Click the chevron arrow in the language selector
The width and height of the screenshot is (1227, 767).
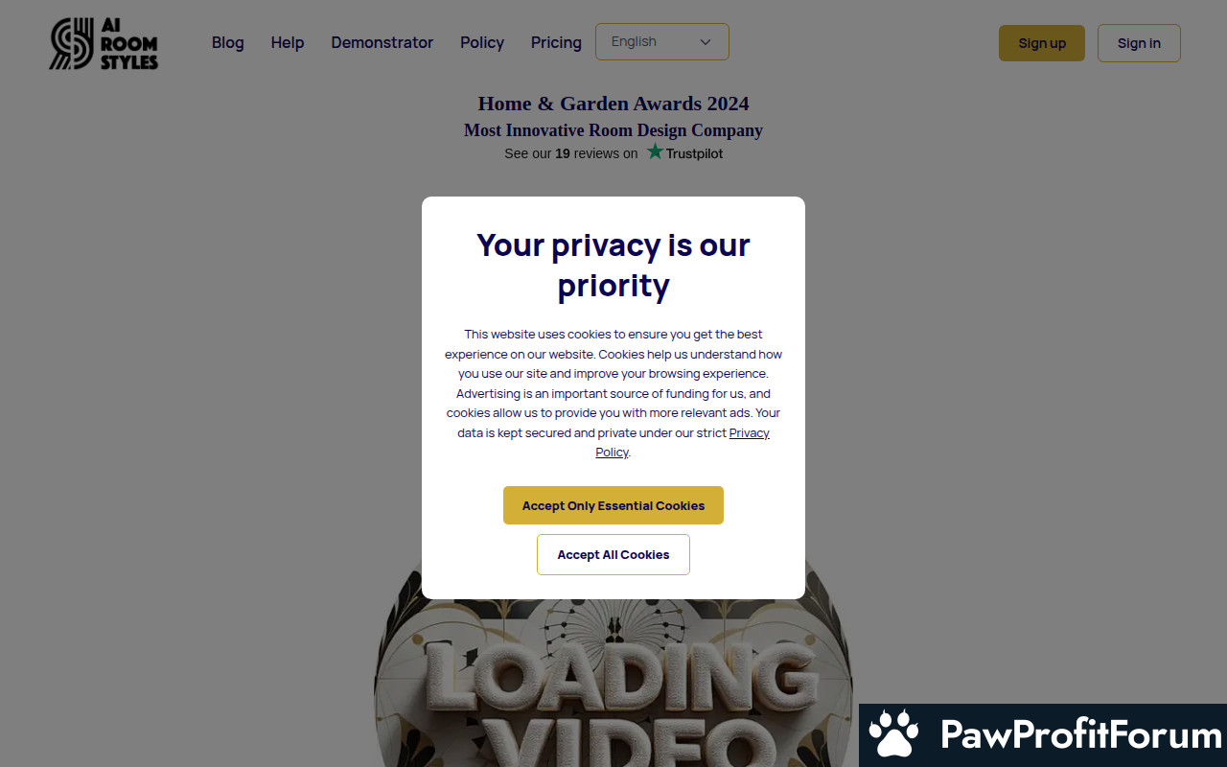[706, 42]
